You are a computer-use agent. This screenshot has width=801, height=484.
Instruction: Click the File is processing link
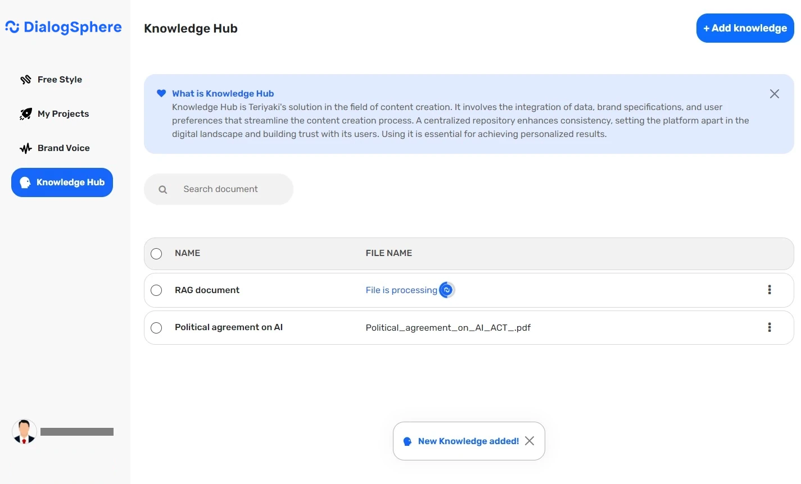[401, 290]
